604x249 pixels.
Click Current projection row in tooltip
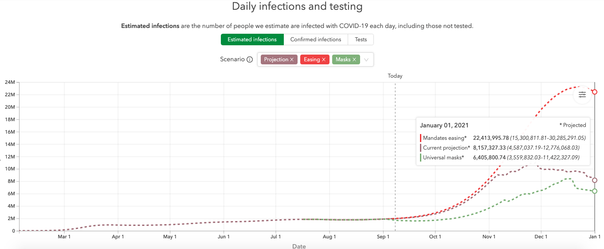pyautogui.click(x=446, y=147)
